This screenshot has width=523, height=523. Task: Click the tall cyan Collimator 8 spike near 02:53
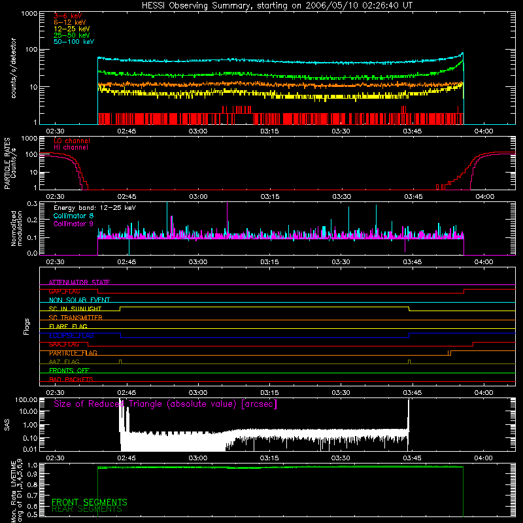(x=167, y=218)
